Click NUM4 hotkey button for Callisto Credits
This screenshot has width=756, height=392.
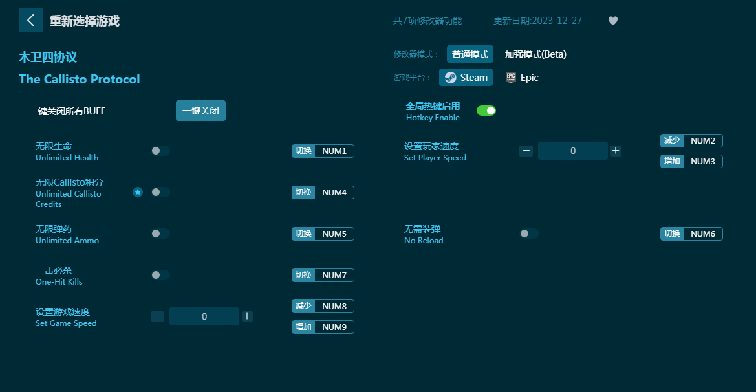pos(323,192)
